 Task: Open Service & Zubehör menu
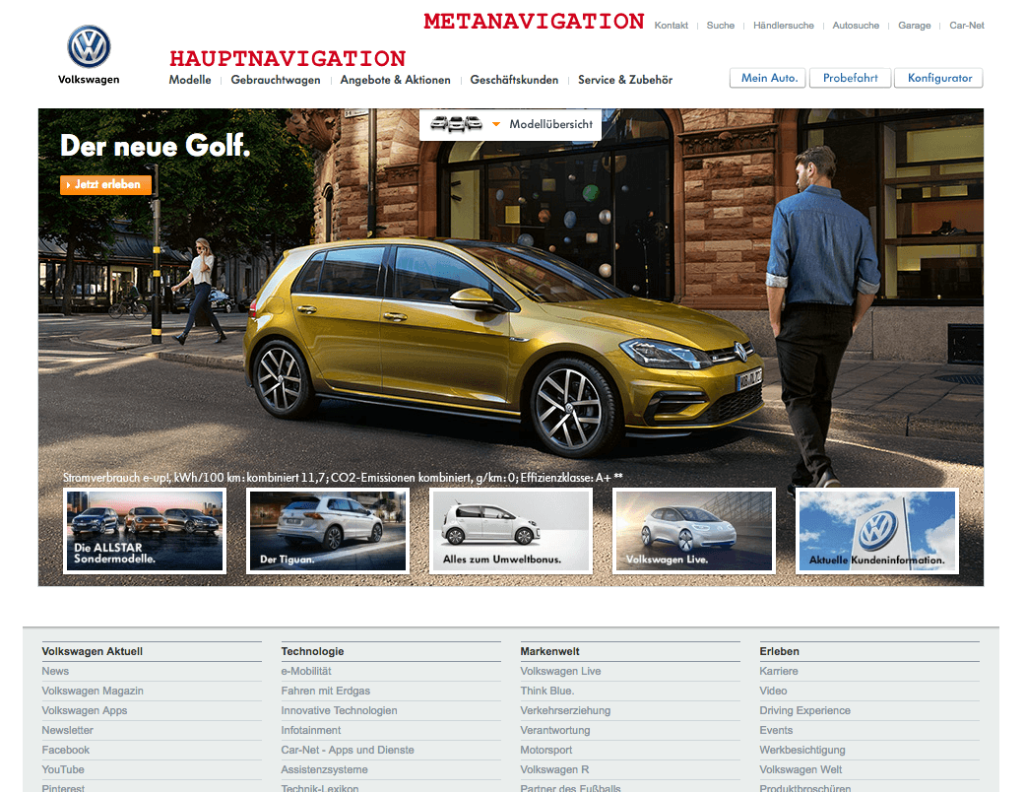pos(625,80)
